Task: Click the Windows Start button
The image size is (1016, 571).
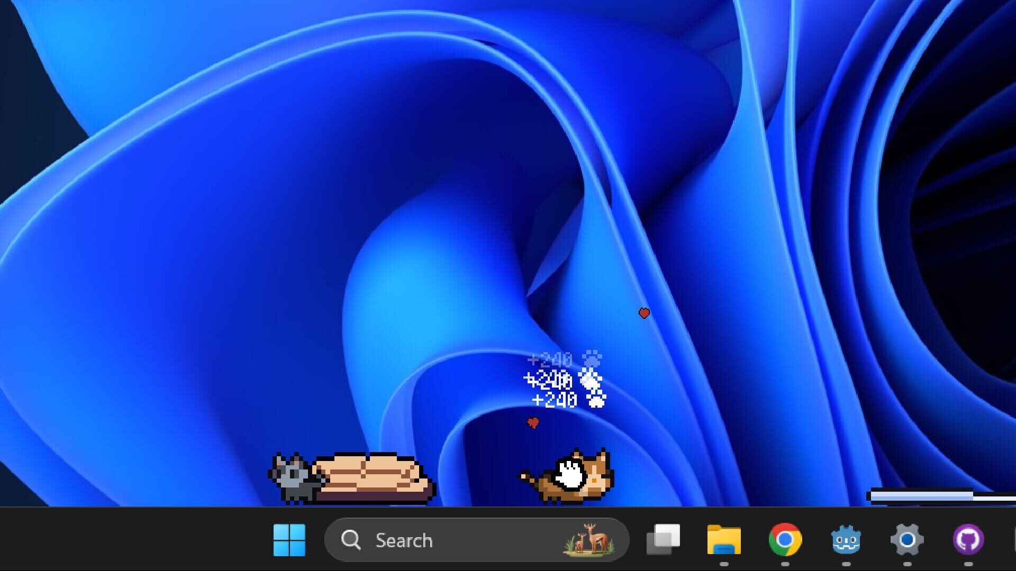Action: (290, 540)
